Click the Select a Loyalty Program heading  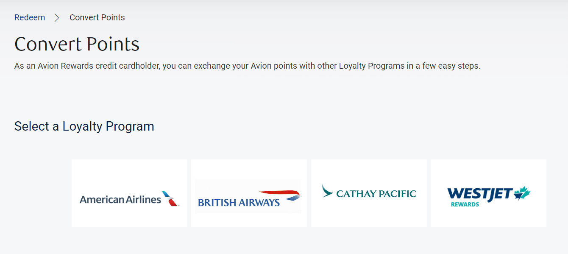click(84, 126)
